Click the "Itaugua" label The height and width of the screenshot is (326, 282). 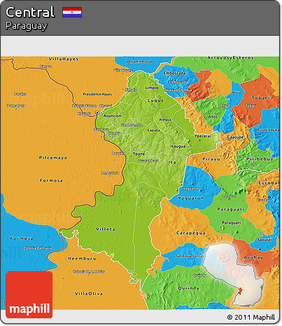(x=178, y=147)
